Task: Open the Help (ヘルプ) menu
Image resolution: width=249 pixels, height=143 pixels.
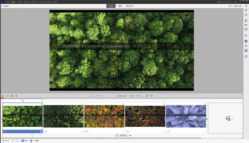Action: click(x=55, y=2)
